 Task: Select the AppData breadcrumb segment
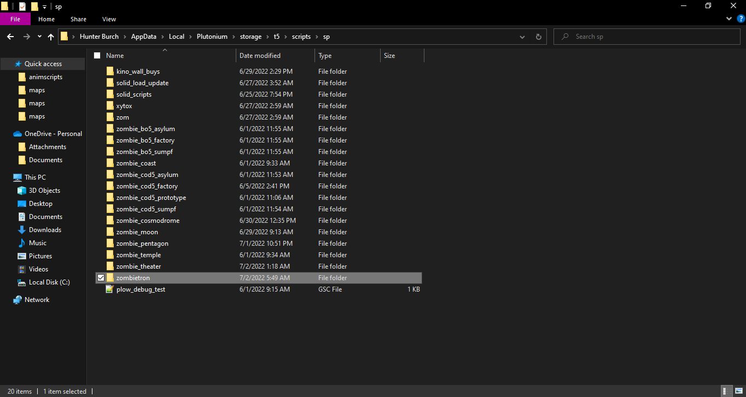(144, 37)
